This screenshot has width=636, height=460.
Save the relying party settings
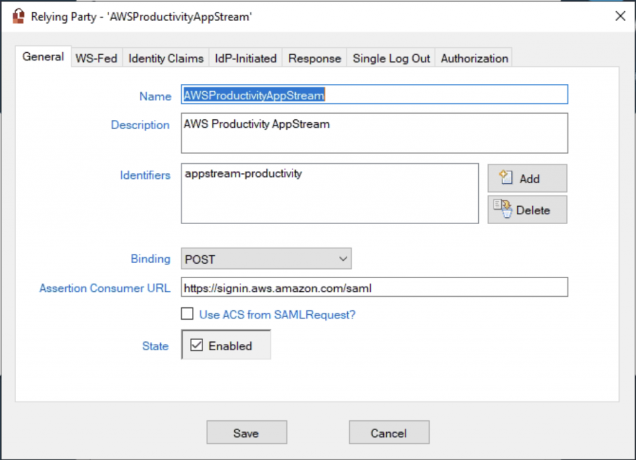246,432
